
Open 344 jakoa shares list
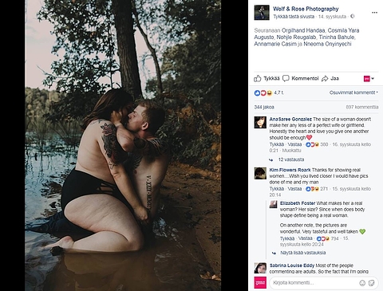tap(264, 108)
